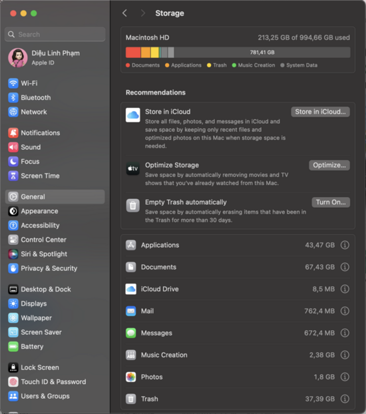The height and width of the screenshot is (414, 366).
Task: Click the Store in iCloud... button
Action: click(320, 112)
